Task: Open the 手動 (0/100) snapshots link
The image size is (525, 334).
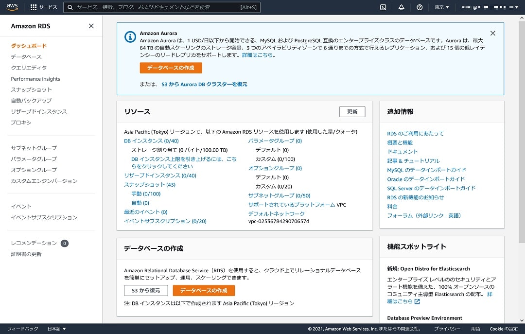Action: [x=146, y=194]
